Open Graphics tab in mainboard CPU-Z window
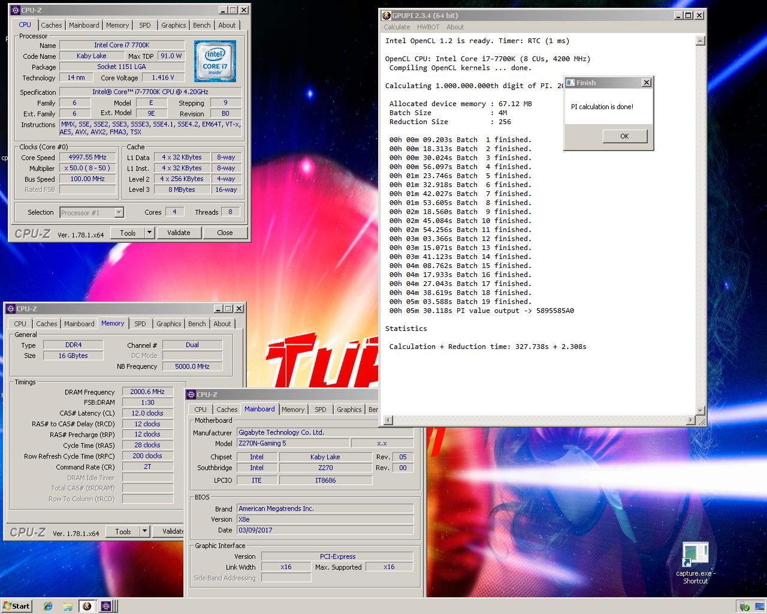Viewport: 767px width, 614px height. pyautogui.click(x=349, y=410)
